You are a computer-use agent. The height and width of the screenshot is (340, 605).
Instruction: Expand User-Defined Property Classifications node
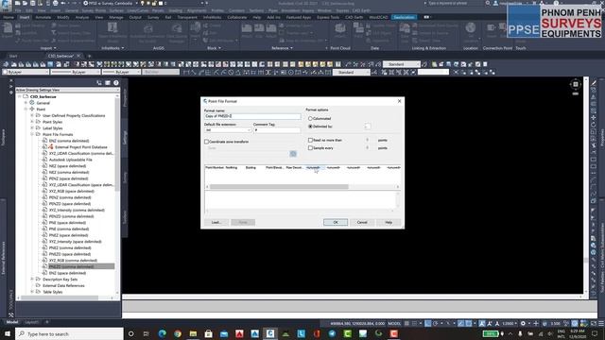(32, 115)
